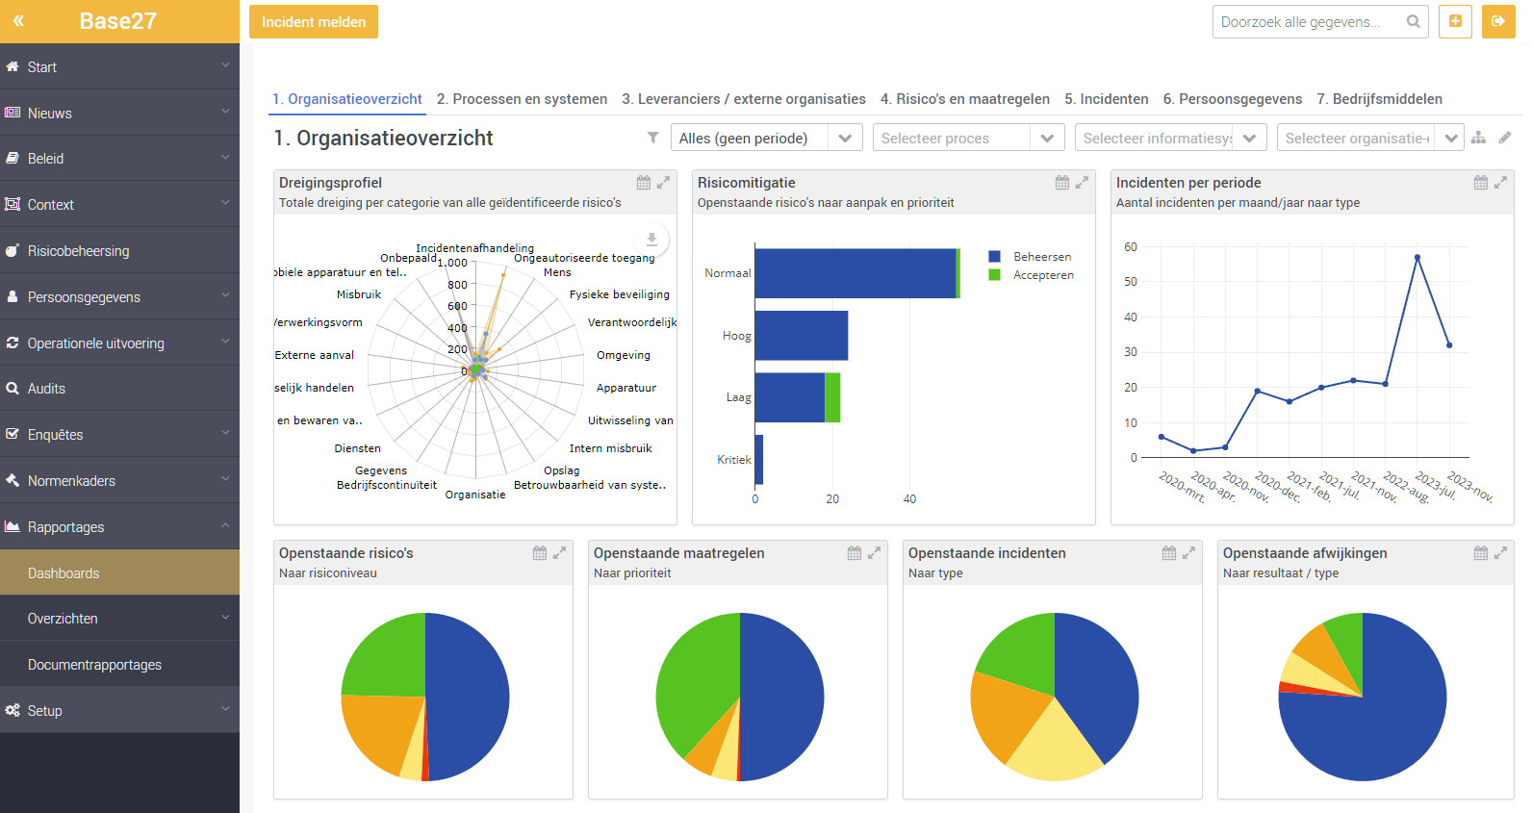Expand the Normenkaders menu section
This screenshot has height=813, width=1532.
(119, 481)
